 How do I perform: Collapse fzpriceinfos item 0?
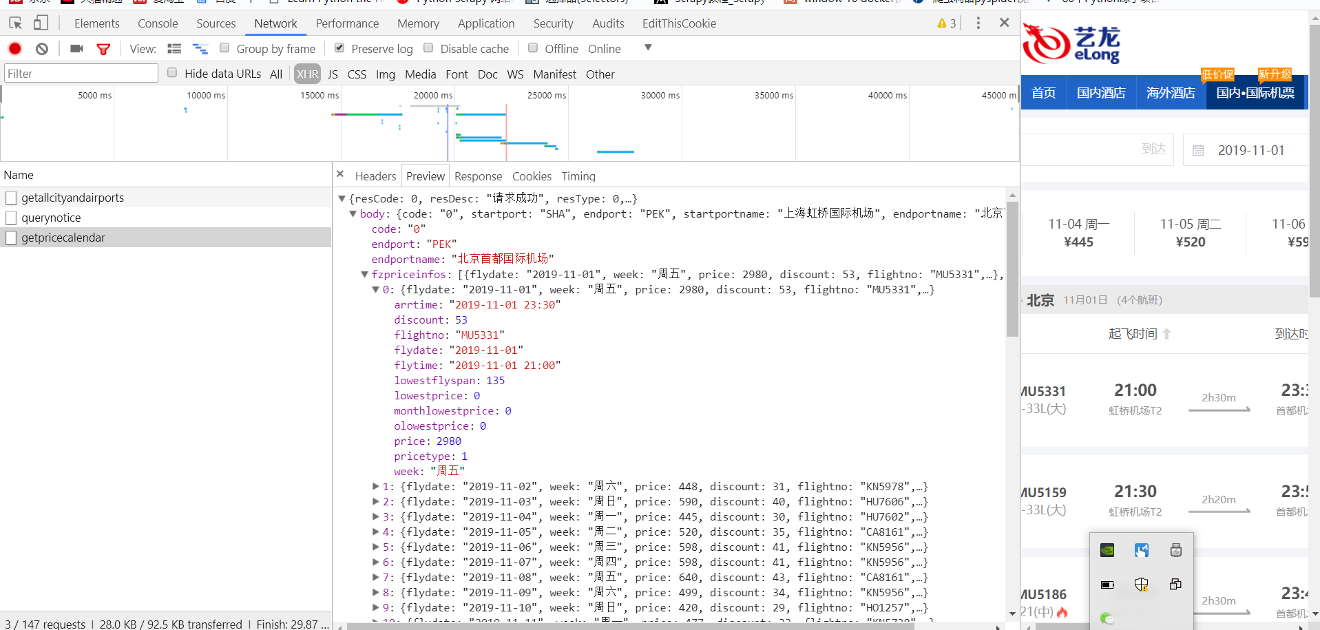[375, 289]
